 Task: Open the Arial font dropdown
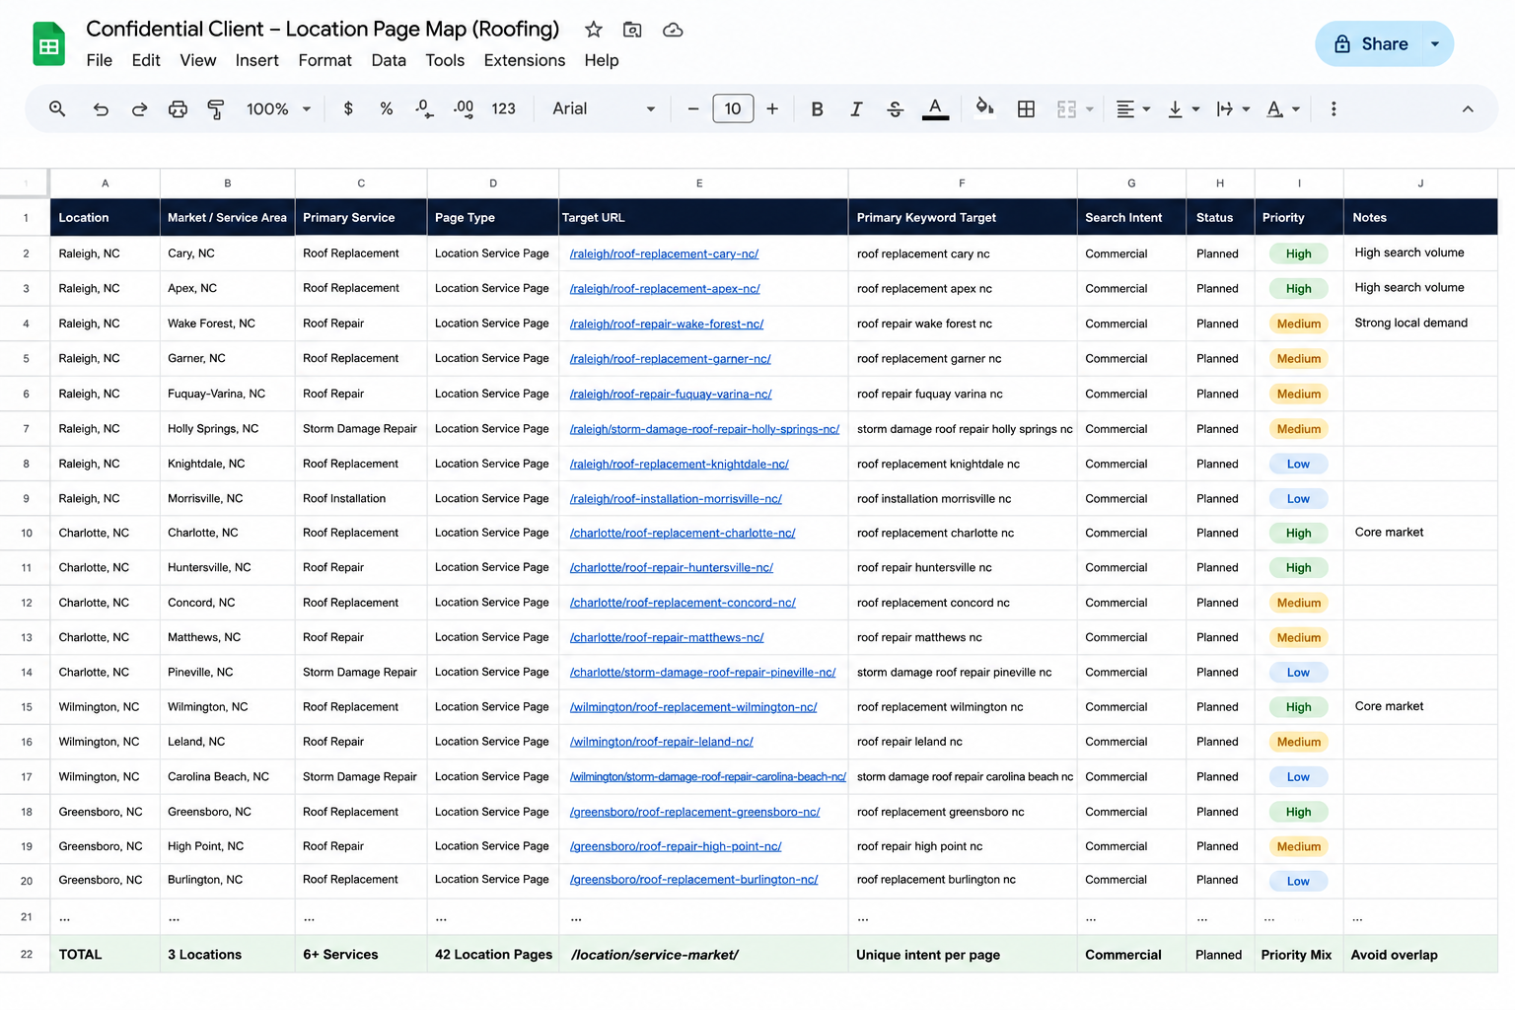click(x=604, y=108)
